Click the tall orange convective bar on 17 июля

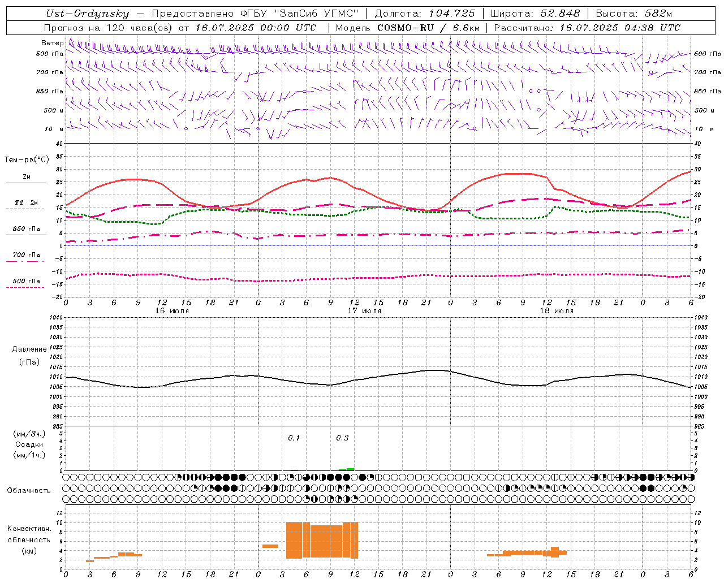pyautogui.click(x=322, y=540)
